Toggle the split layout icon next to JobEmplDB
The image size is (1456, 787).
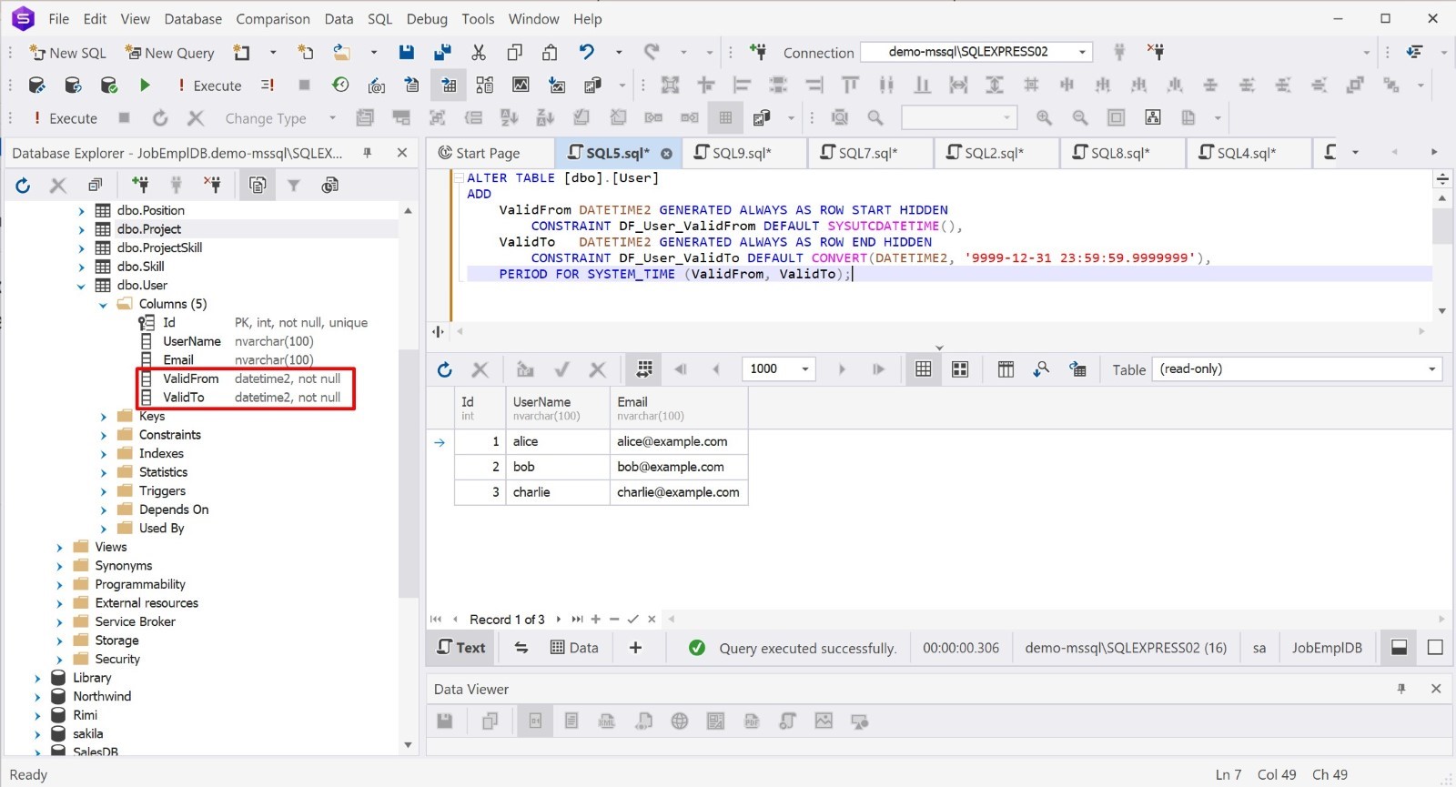(x=1400, y=648)
